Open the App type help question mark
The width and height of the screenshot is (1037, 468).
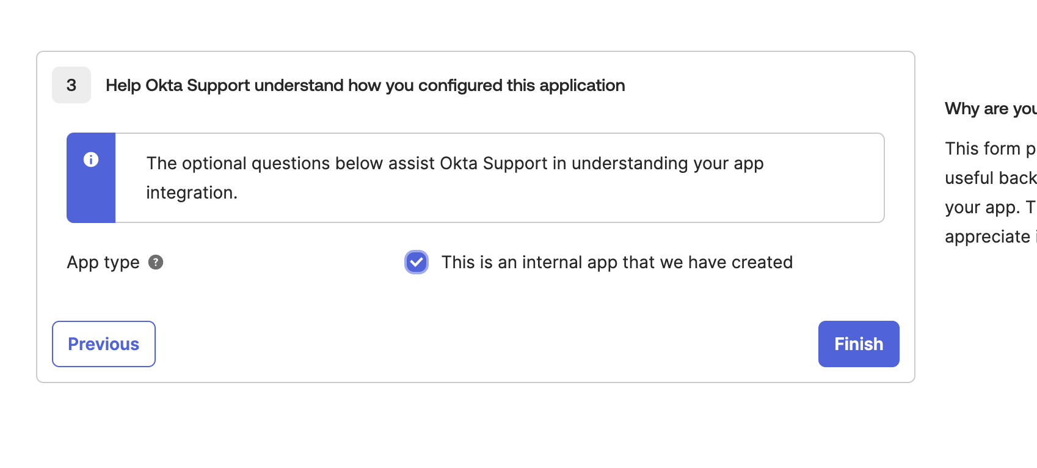tap(156, 262)
